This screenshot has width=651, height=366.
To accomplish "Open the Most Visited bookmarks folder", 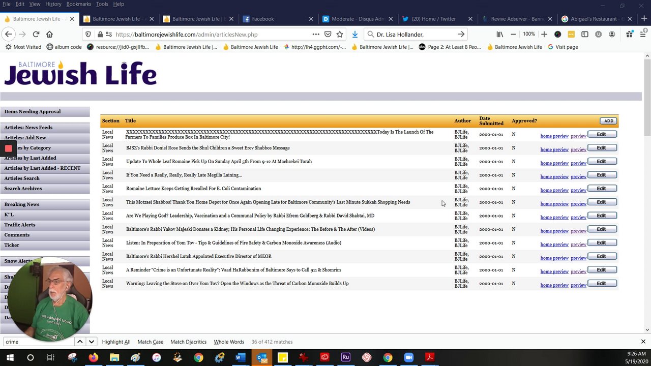I will (x=23, y=47).
